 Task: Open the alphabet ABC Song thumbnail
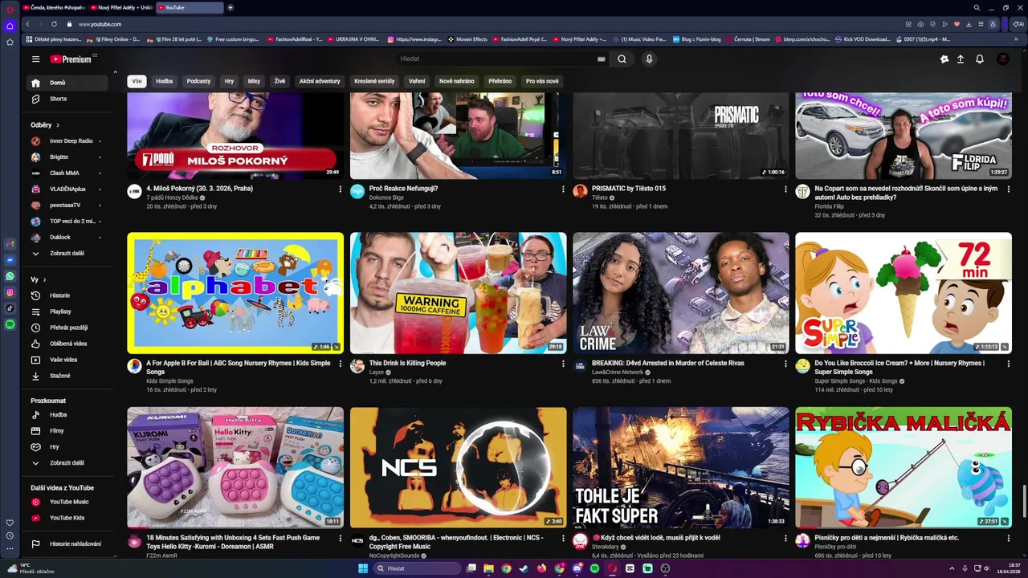[235, 293]
